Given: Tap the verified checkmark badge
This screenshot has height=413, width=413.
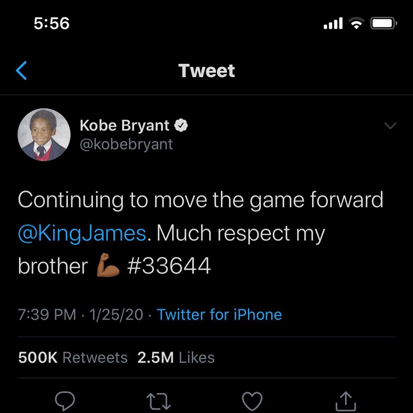Looking at the screenshot, I should click(x=181, y=126).
